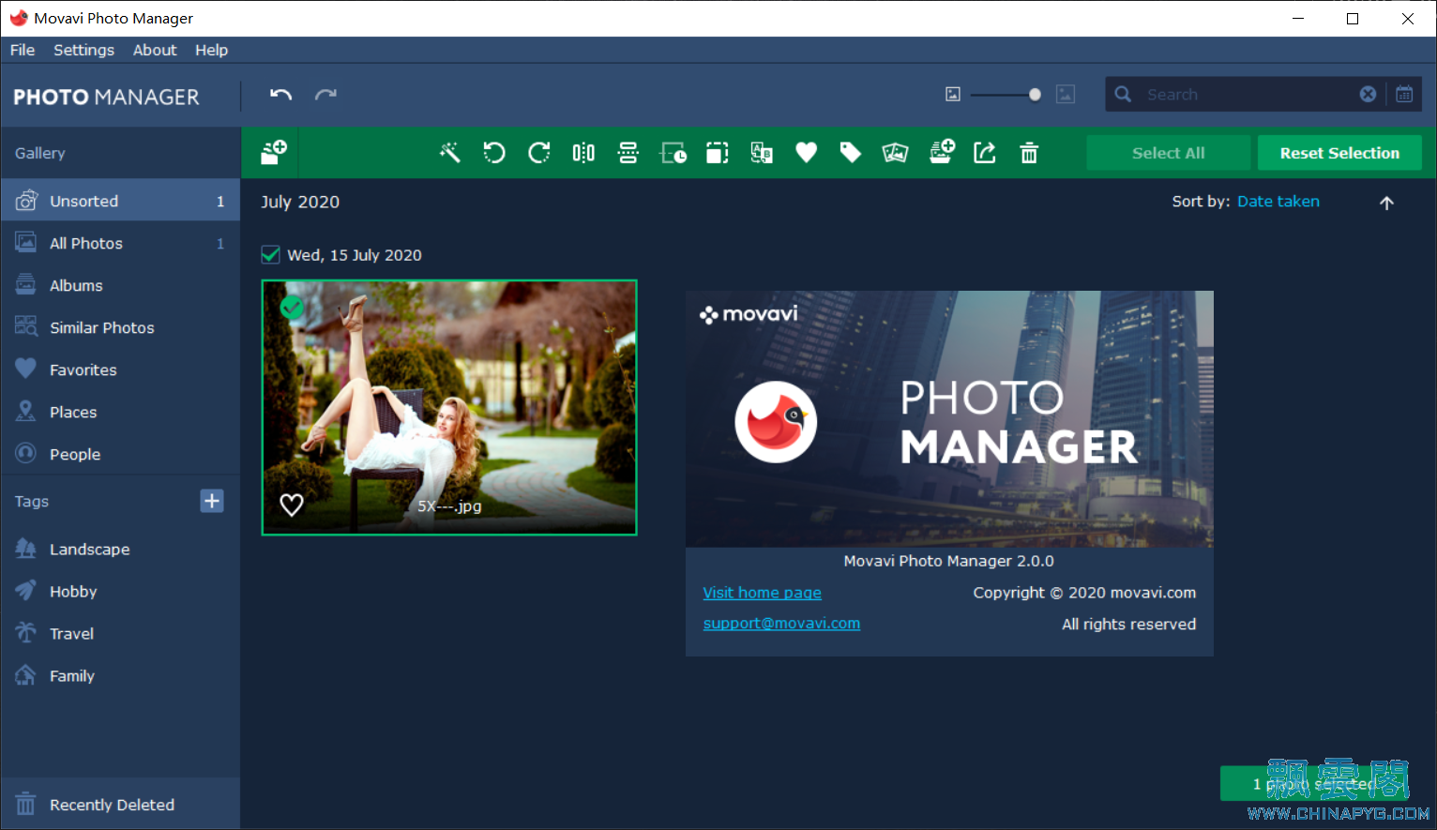This screenshot has height=830, width=1437.
Task: Open People section
Action: [x=120, y=454]
